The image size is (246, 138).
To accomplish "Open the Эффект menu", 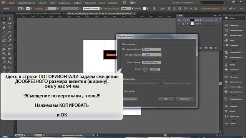I will pyautogui.click(x=78, y=3).
